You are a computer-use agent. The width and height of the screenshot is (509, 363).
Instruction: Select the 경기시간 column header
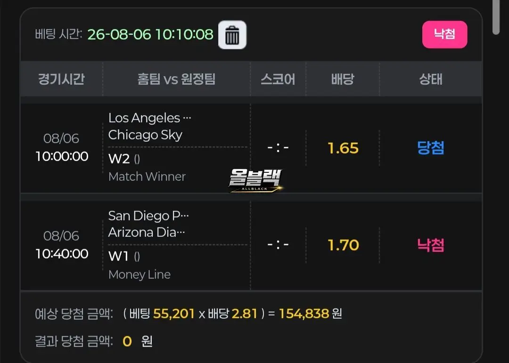pyautogui.click(x=61, y=79)
